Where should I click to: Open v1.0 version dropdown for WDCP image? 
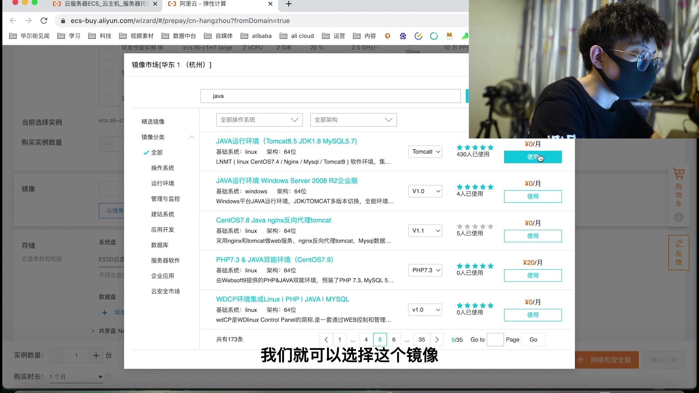coord(425,310)
